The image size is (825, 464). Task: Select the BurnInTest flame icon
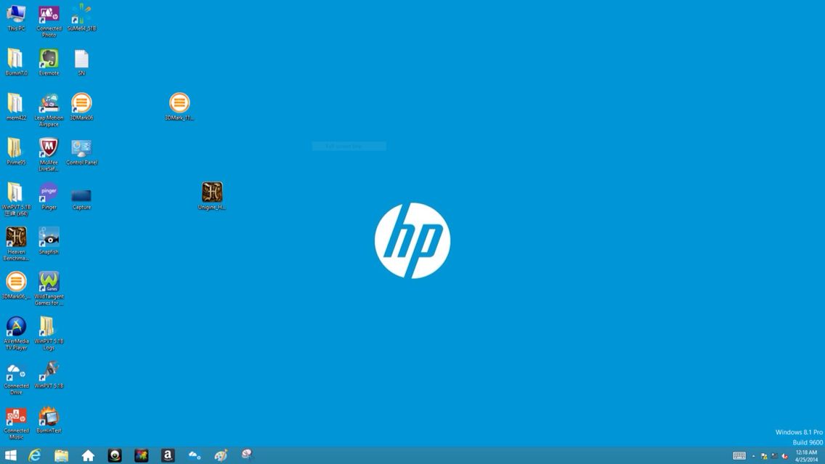click(49, 420)
